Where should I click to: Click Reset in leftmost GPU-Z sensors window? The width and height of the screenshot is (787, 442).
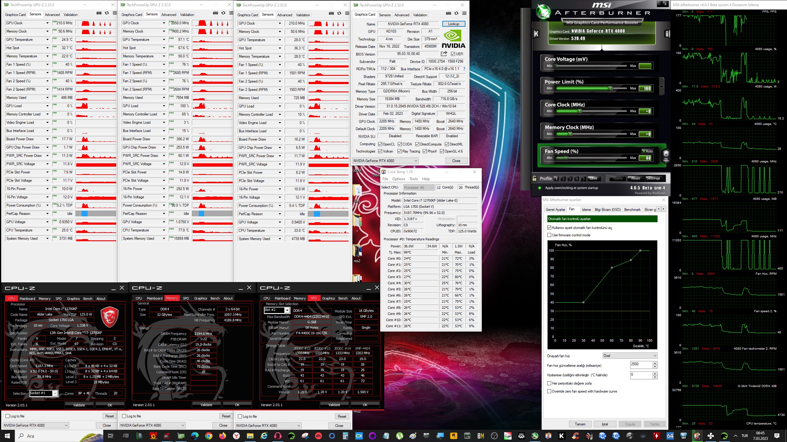(109, 416)
